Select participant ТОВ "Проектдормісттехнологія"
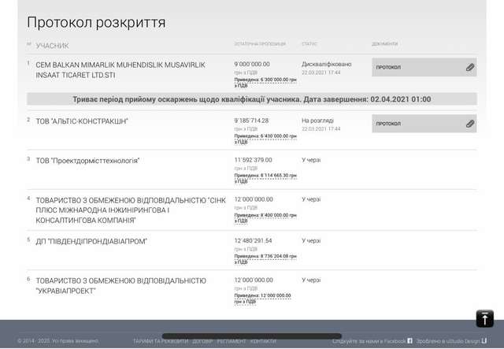 pos(87,160)
